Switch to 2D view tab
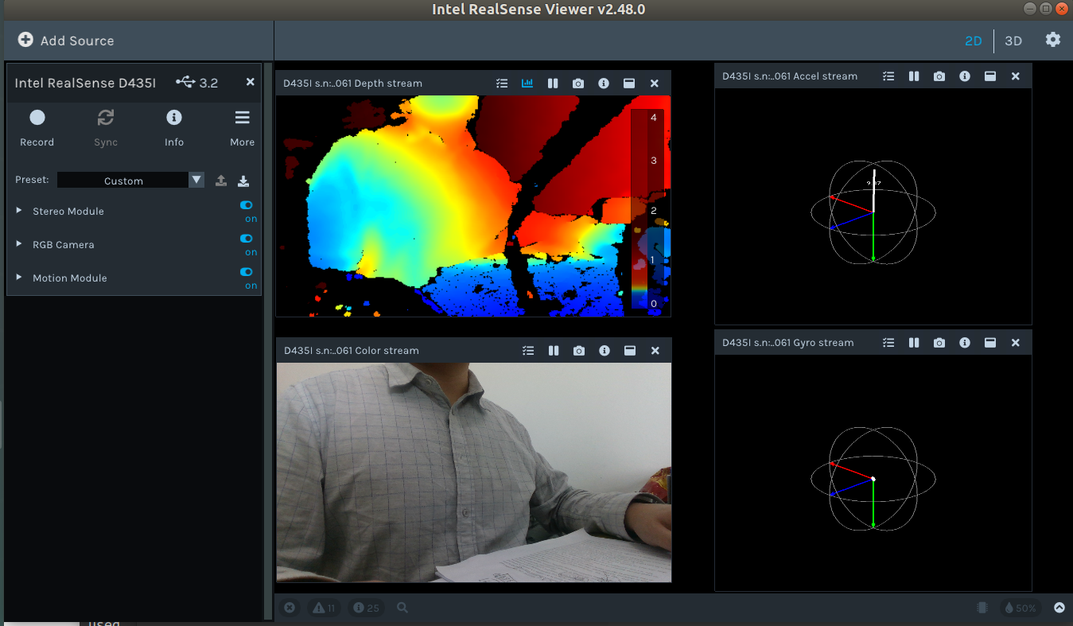This screenshot has width=1073, height=626. pyautogui.click(x=974, y=41)
